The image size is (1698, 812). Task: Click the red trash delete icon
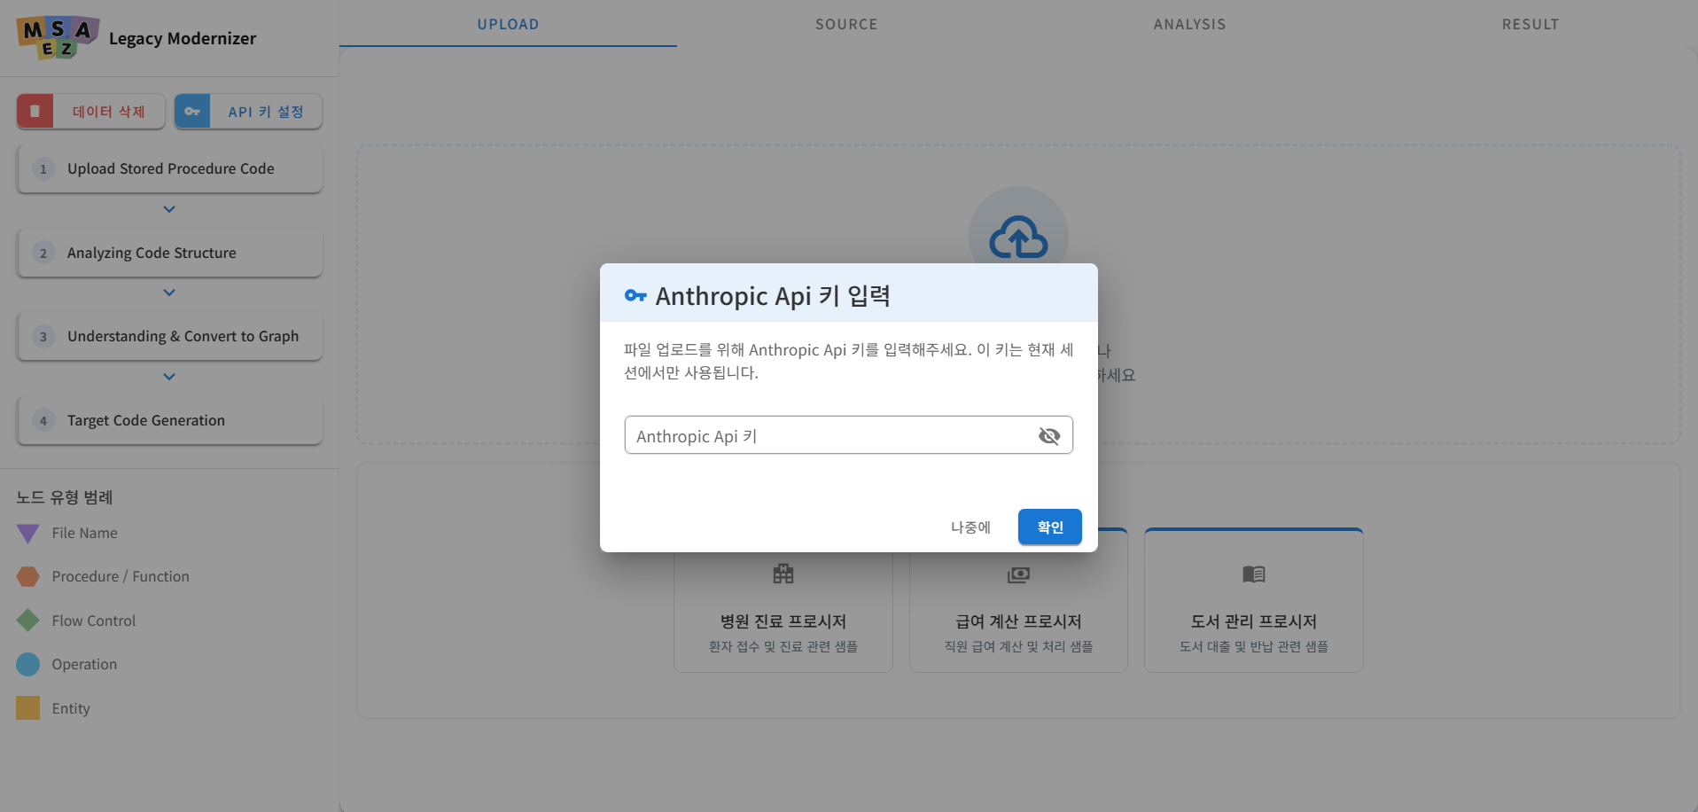point(35,112)
